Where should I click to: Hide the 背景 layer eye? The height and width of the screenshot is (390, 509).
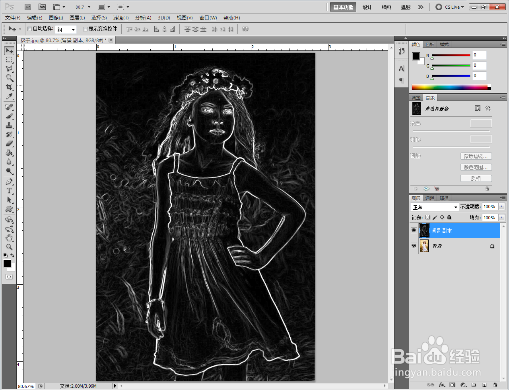pyautogui.click(x=414, y=246)
